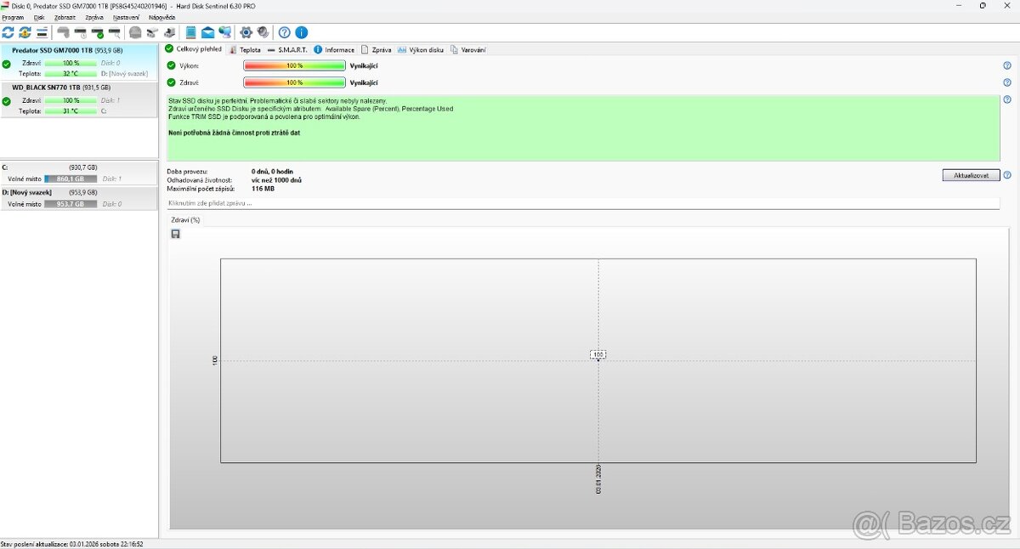1020x549 pixels.
Task: Click the comment field to add a note
Action: (x=582, y=204)
